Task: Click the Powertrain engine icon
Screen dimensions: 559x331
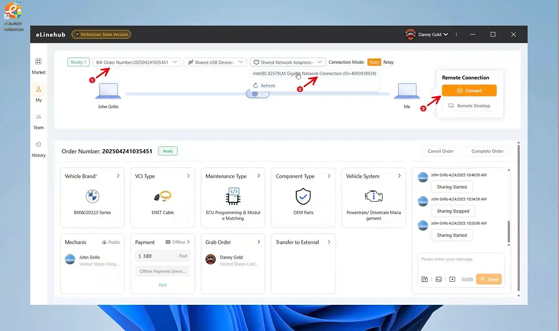Action: tap(374, 196)
